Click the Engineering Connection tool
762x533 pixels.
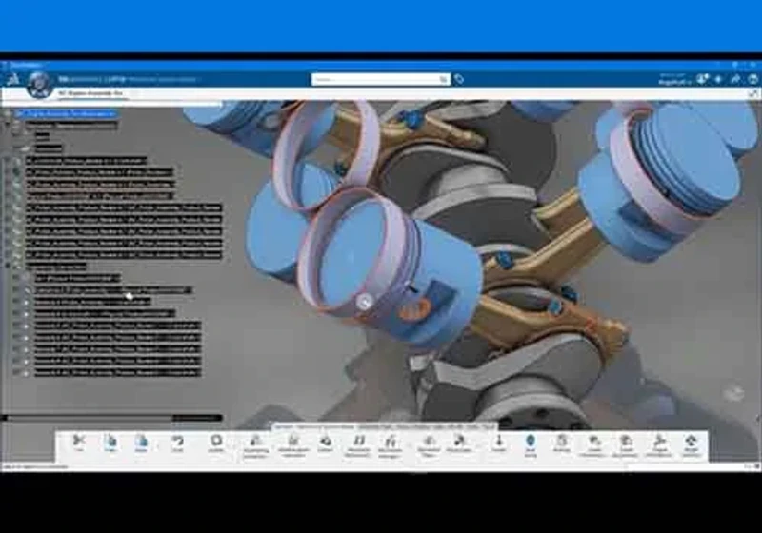255,445
